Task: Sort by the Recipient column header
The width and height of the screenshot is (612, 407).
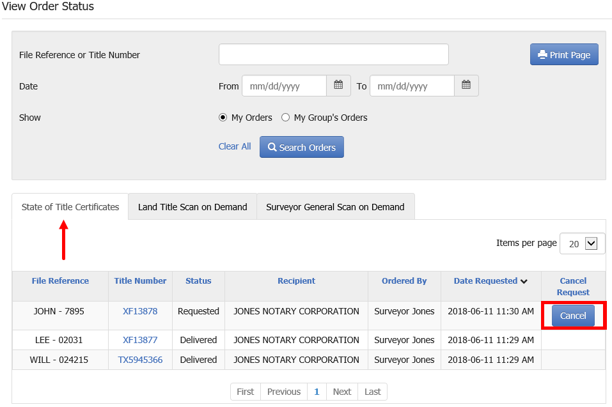Action: point(296,280)
